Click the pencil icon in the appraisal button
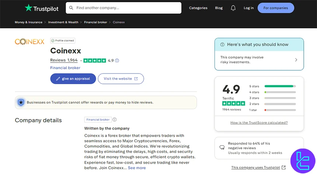Image resolution: width=317 pixels, height=175 pixels. pos(58,79)
